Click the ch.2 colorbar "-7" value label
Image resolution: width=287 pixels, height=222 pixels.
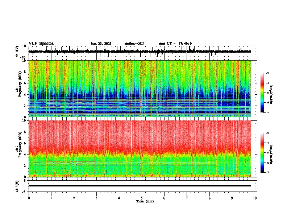[x=267, y=173]
